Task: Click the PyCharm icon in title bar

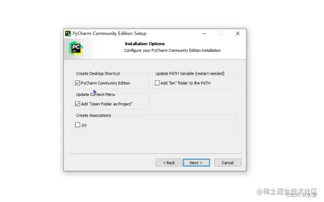Action: pyautogui.click(x=68, y=33)
